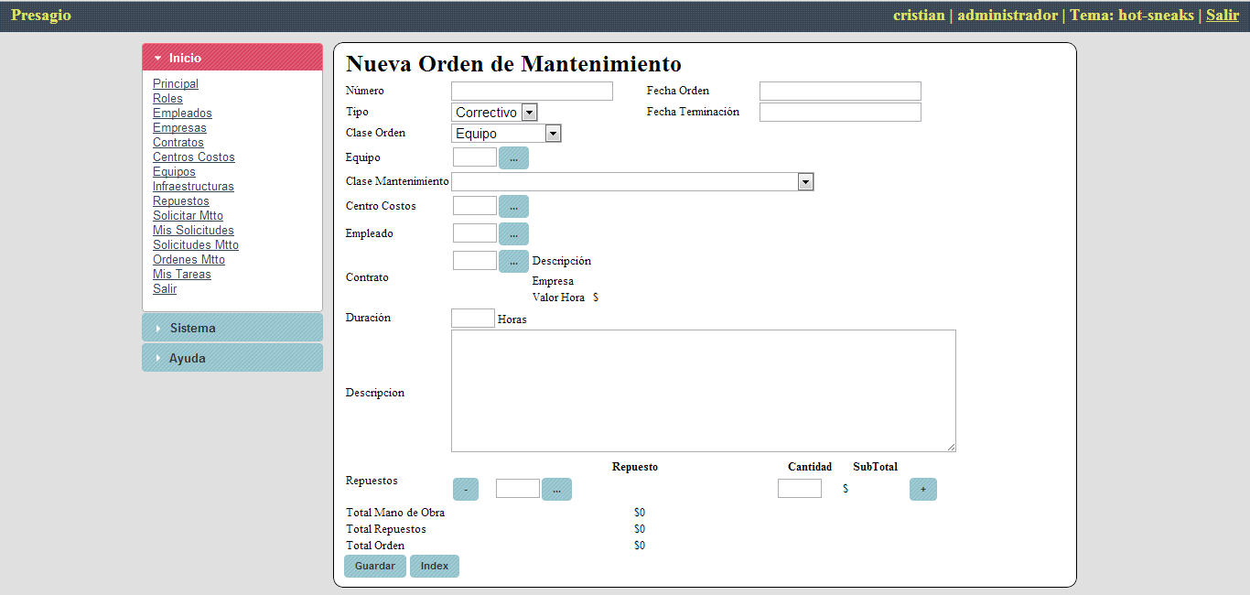Expand the Ayuda sidebar section
The width and height of the screenshot is (1250, 595).
click(x=232, y=357)
